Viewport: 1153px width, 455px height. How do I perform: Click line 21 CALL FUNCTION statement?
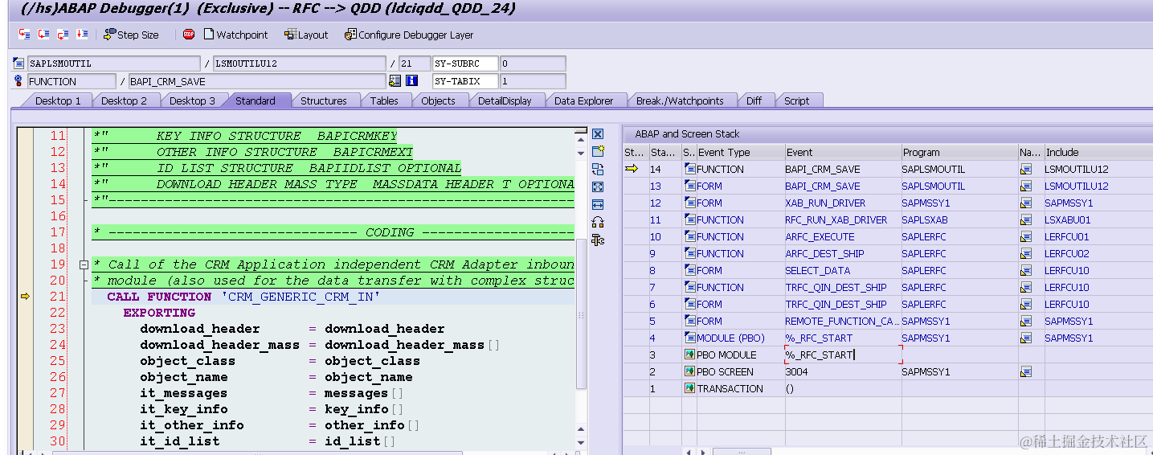(x=333, y=297)
